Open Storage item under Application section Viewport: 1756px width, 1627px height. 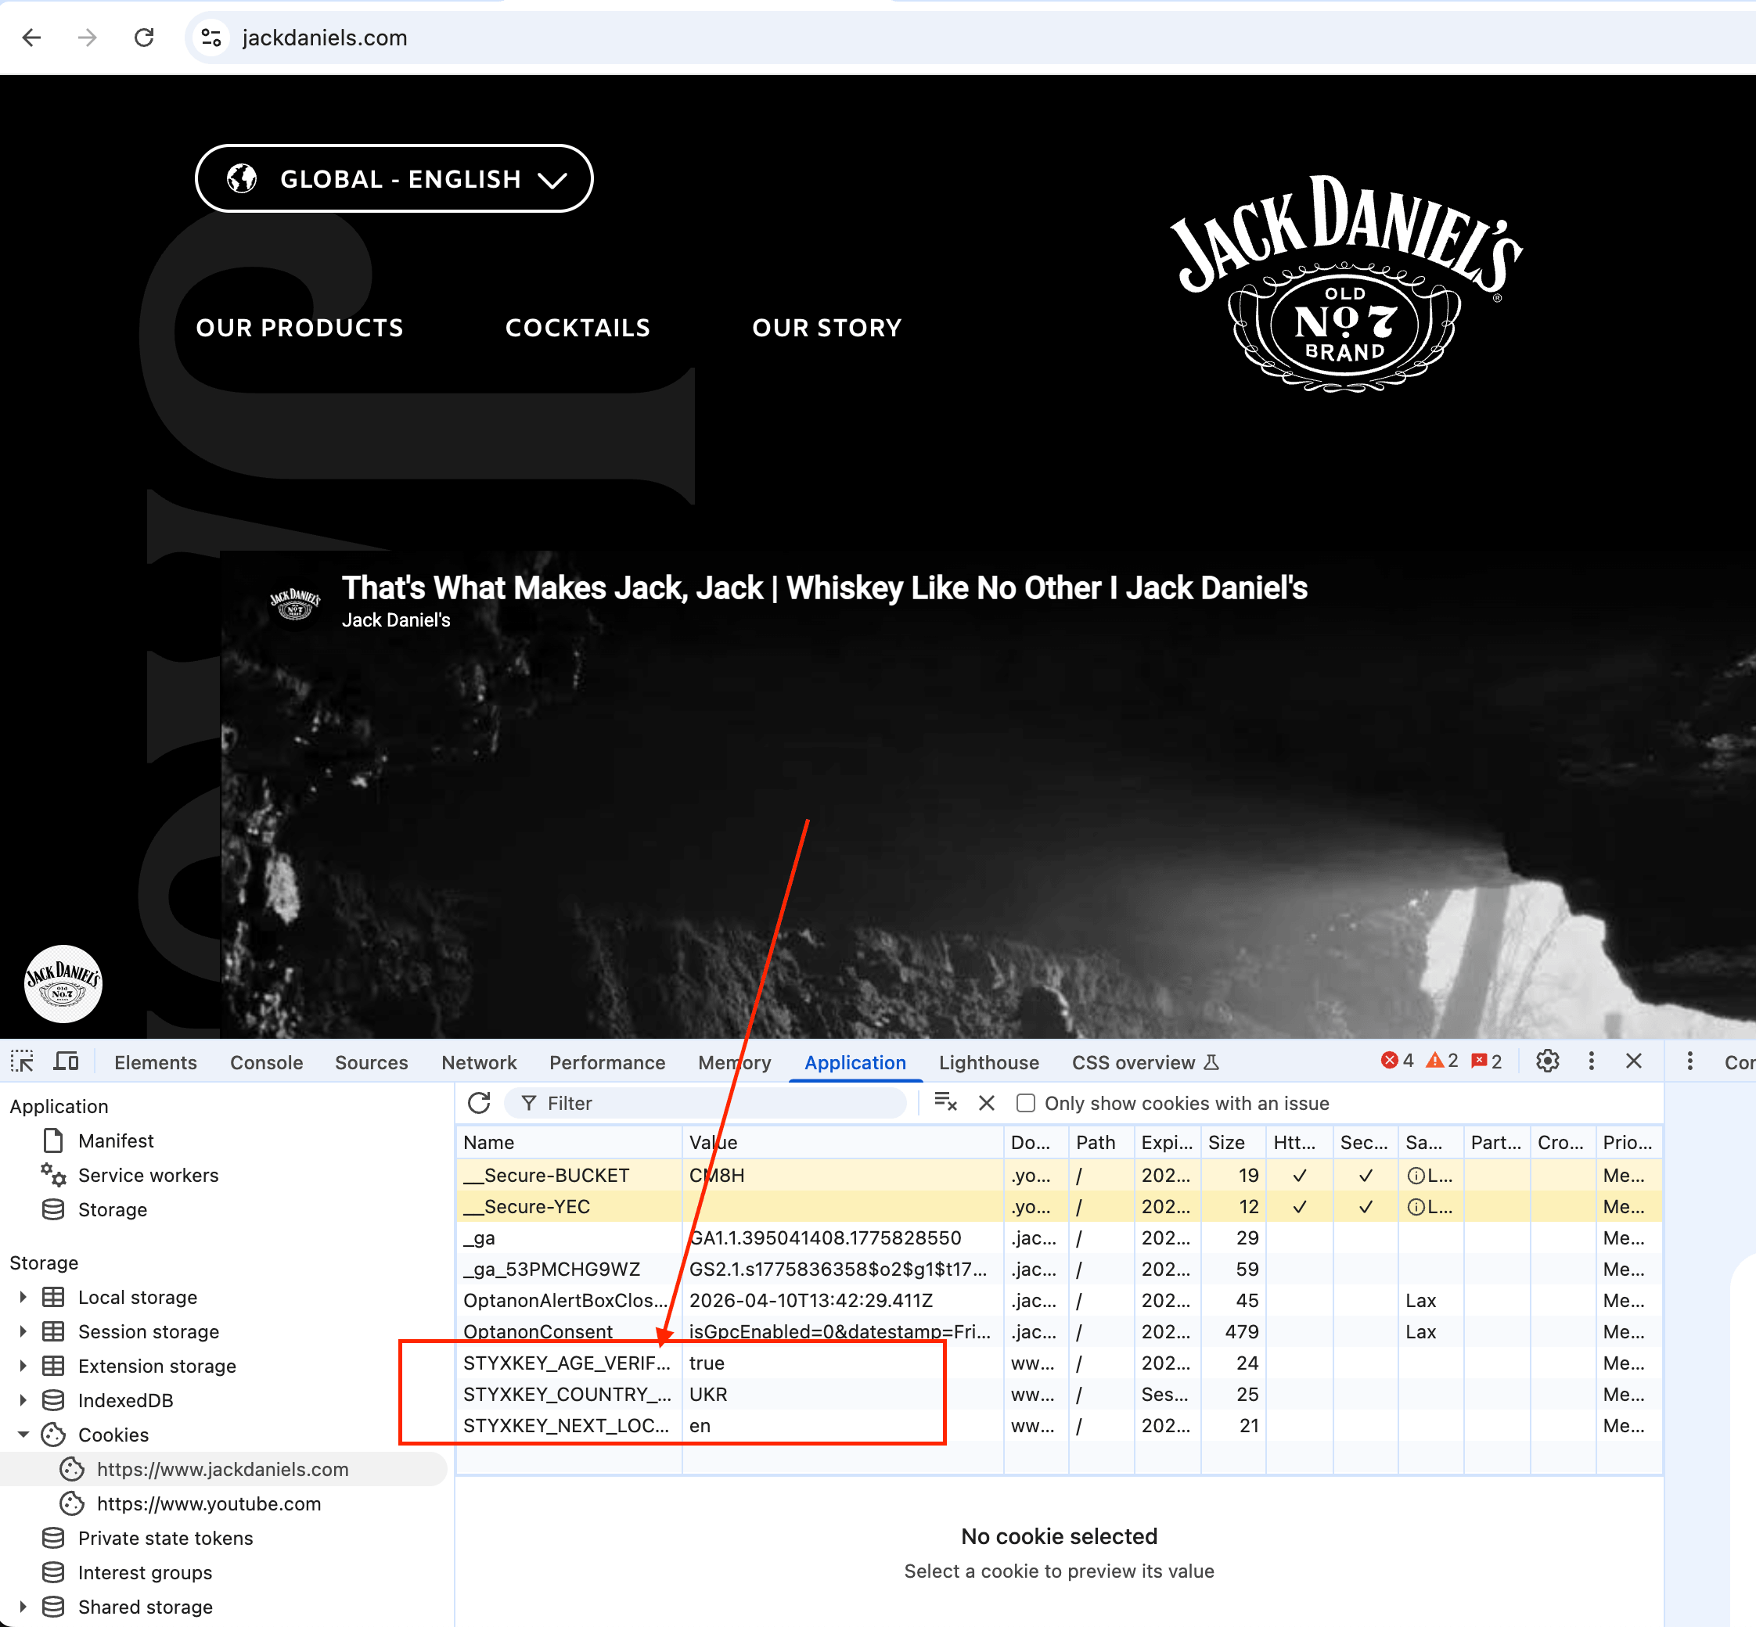112,1209
